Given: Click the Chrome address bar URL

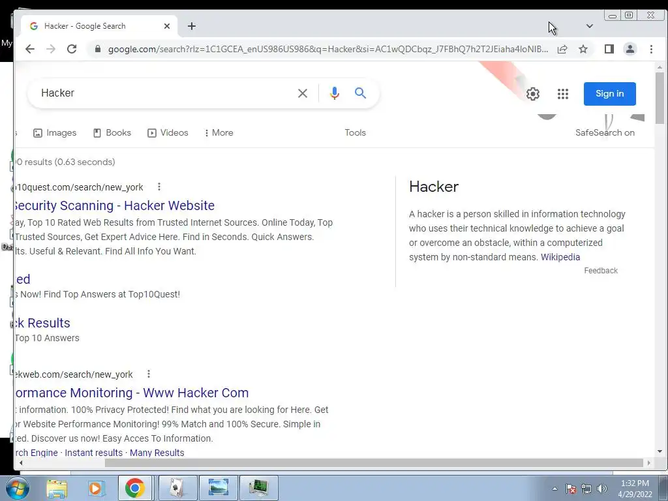Looking at the screenshot, I should click(328, 49).
